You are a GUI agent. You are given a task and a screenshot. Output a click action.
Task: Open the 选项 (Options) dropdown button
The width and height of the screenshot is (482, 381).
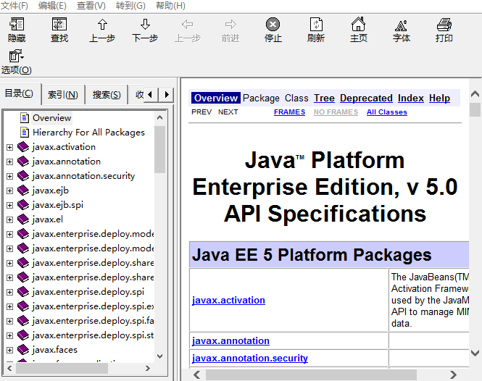click(x=16, y=57)
